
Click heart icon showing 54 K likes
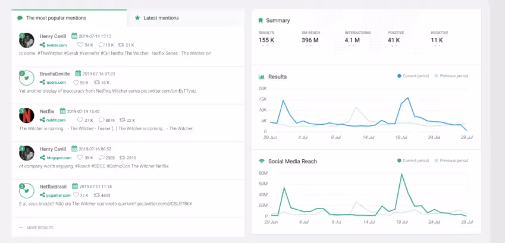coord(80,45)
